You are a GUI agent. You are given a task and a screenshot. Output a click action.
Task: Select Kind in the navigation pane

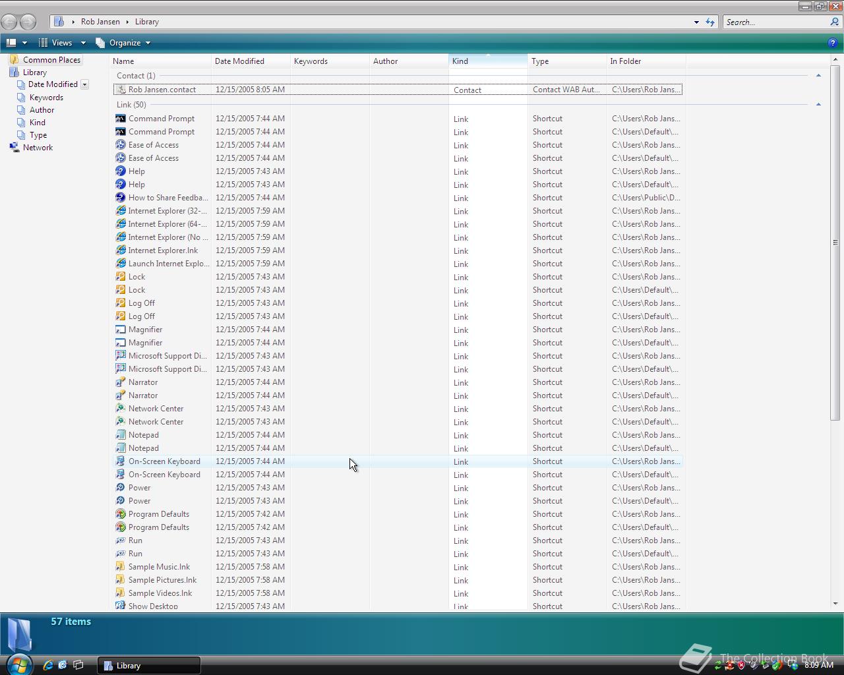pos(38,123)
